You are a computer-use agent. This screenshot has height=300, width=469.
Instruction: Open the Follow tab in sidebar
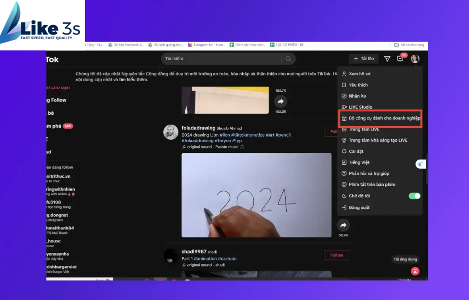click(57, 100)
